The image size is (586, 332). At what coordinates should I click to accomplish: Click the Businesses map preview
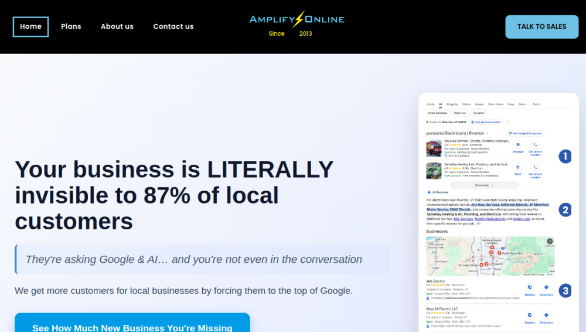coord(490,256)
